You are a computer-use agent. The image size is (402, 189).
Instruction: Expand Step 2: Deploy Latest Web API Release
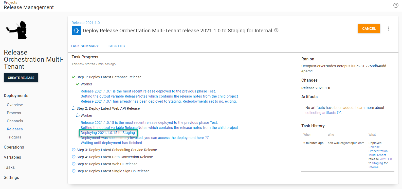click(108, 108)
